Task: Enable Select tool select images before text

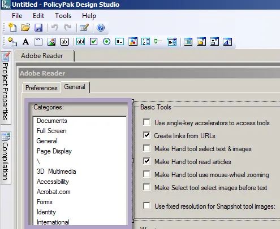Action: click(x=147, y=187)
